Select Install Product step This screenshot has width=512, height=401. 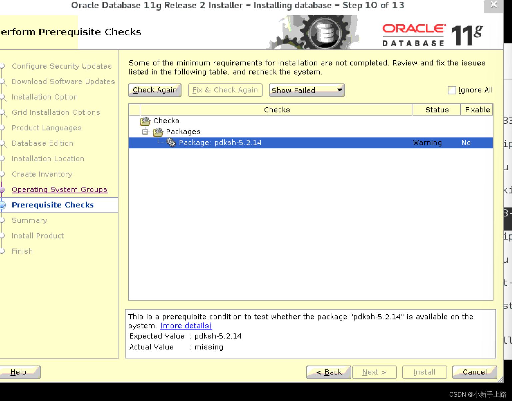tap(38, 236)
